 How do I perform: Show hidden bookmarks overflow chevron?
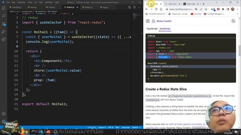coord(237,14)
